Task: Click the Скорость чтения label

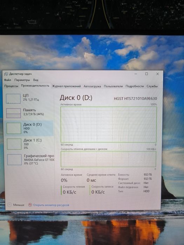Action: (x=74, y=187)
